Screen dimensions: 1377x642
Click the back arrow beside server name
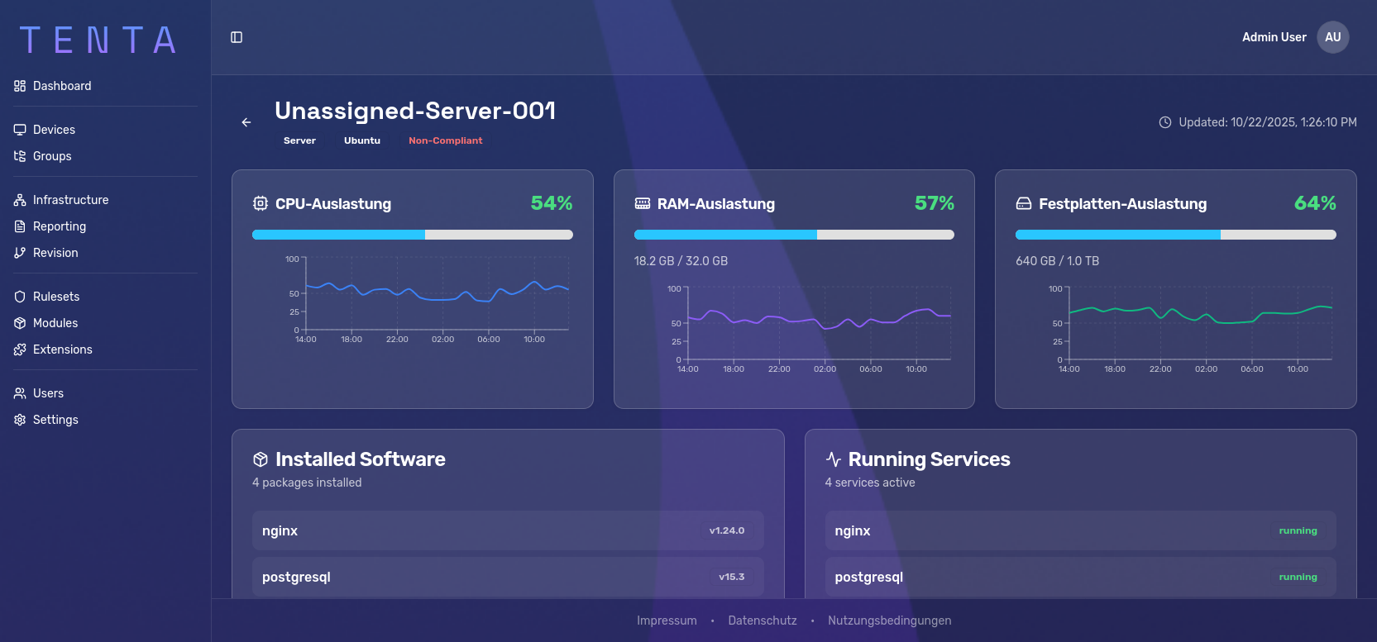click(246, 122)
